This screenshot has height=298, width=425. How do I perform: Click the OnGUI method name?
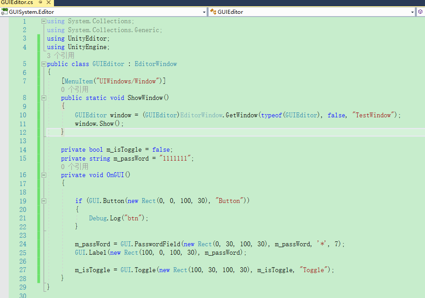point(115,175)
